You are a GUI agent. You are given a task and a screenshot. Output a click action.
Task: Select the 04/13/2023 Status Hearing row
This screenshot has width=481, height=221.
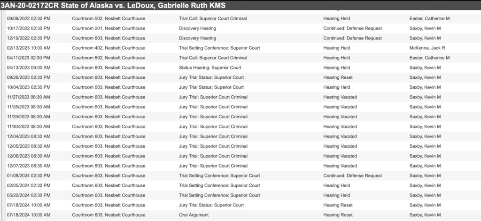tap(243, 68)
